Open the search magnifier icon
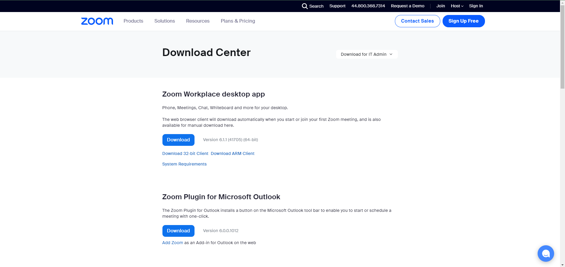This screenshot has height=267, width=565. [305, 6]
